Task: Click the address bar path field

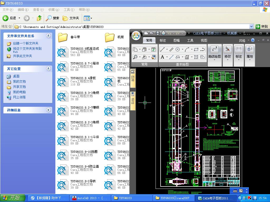Action: pyautogui.click(x=132, y=27)
